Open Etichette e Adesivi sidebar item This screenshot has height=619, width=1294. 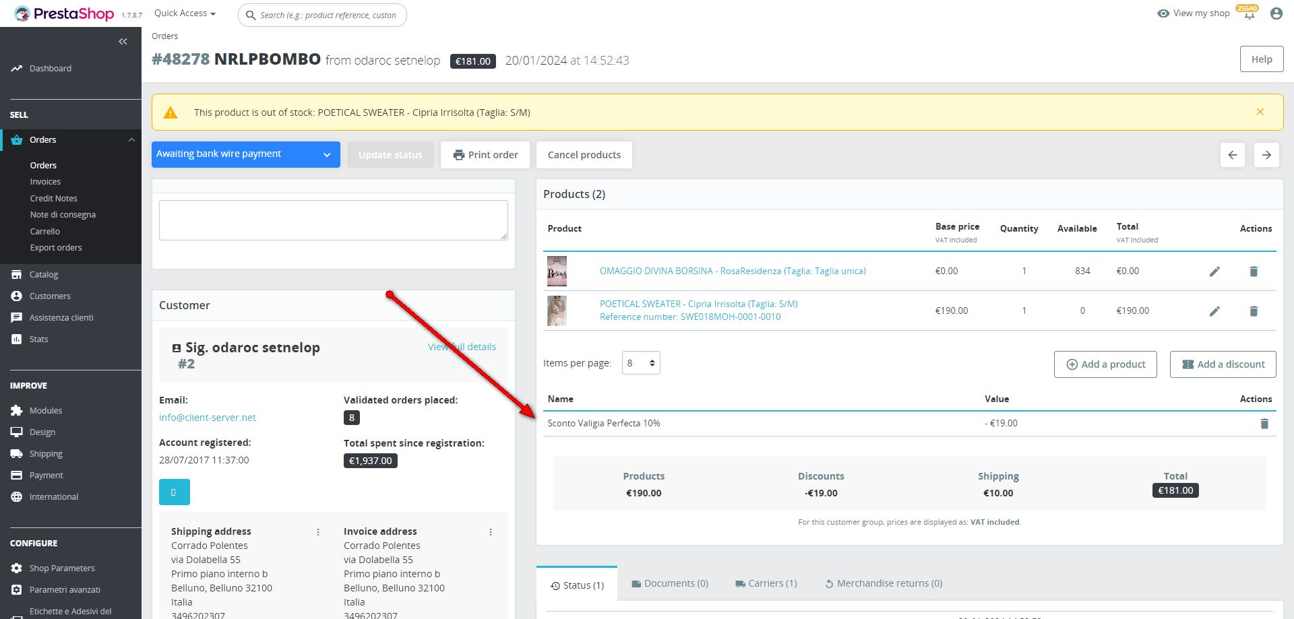point(71,612)
